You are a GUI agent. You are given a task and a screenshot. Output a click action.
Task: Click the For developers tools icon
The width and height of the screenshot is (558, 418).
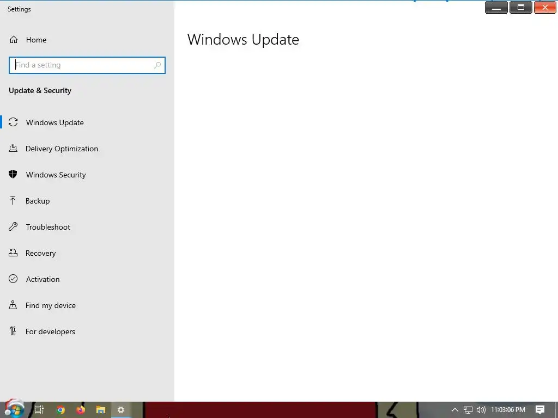tap(13, 331)
